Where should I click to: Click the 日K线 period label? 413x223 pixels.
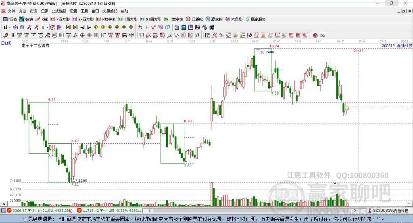click(6, 43)
